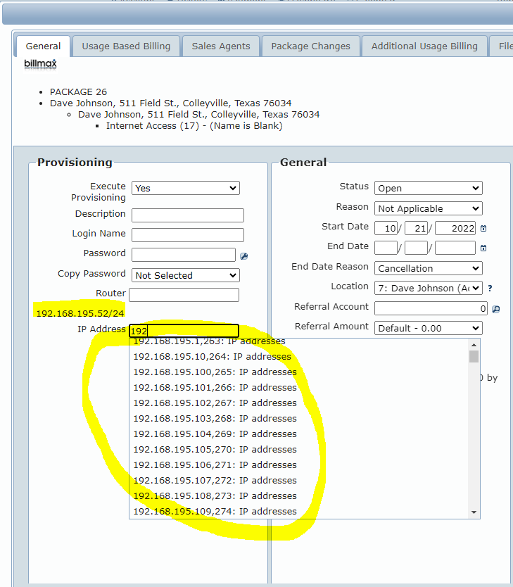The height and width of the screenshot is (587, 513).
Task: Expand the Execute Provisioning dropdown
Action: click(x=186, y=188)
